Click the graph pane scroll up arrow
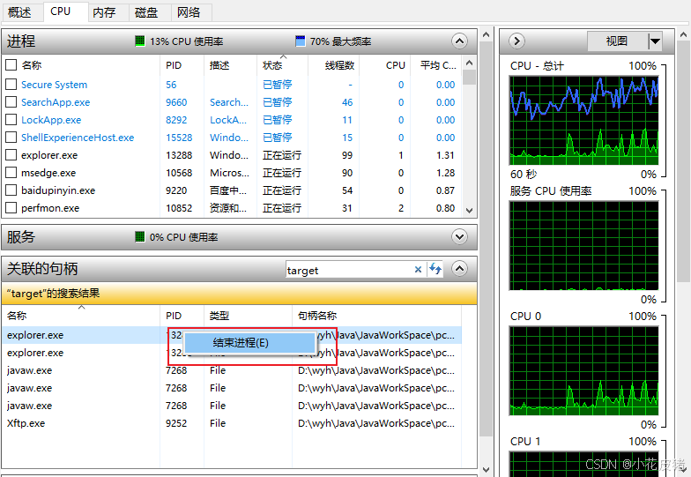Image resolution: width=691 pixels, height=477 pixels. 683,34
